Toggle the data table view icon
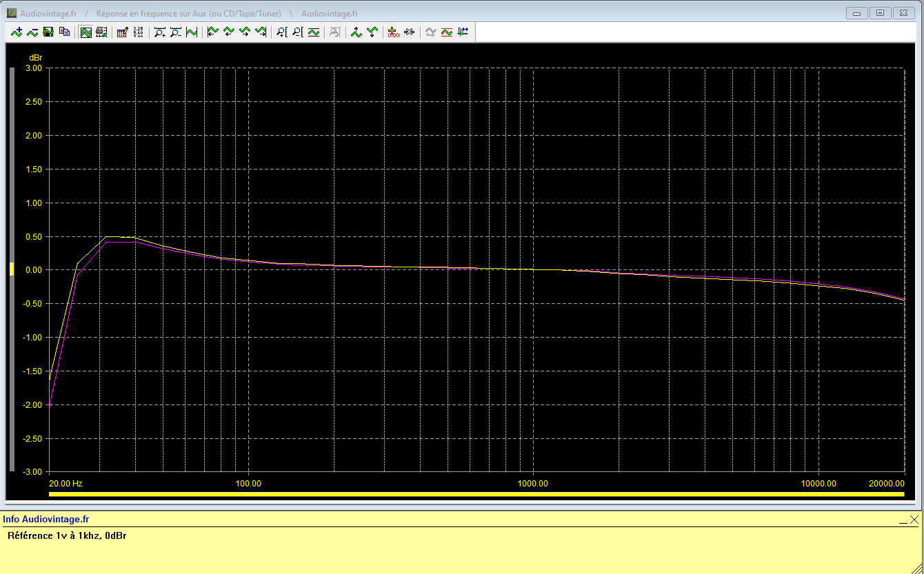The image size is (924, 574). [x=101, y=32]
